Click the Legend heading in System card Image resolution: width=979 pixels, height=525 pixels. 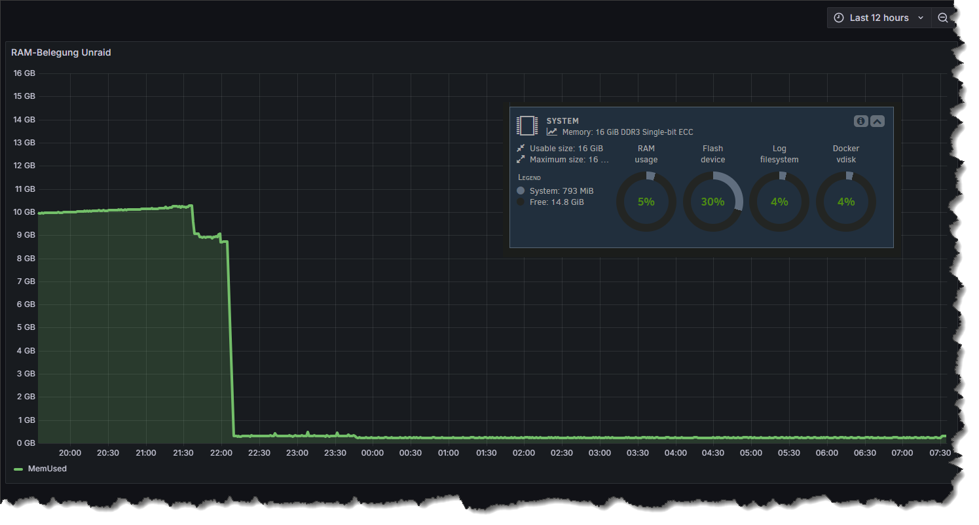(530, 177)
